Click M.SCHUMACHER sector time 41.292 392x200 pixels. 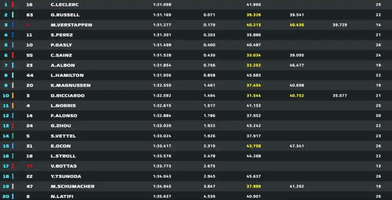point(296,186)
